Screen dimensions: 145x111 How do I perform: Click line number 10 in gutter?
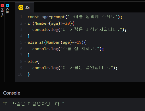tap(20, 74)
